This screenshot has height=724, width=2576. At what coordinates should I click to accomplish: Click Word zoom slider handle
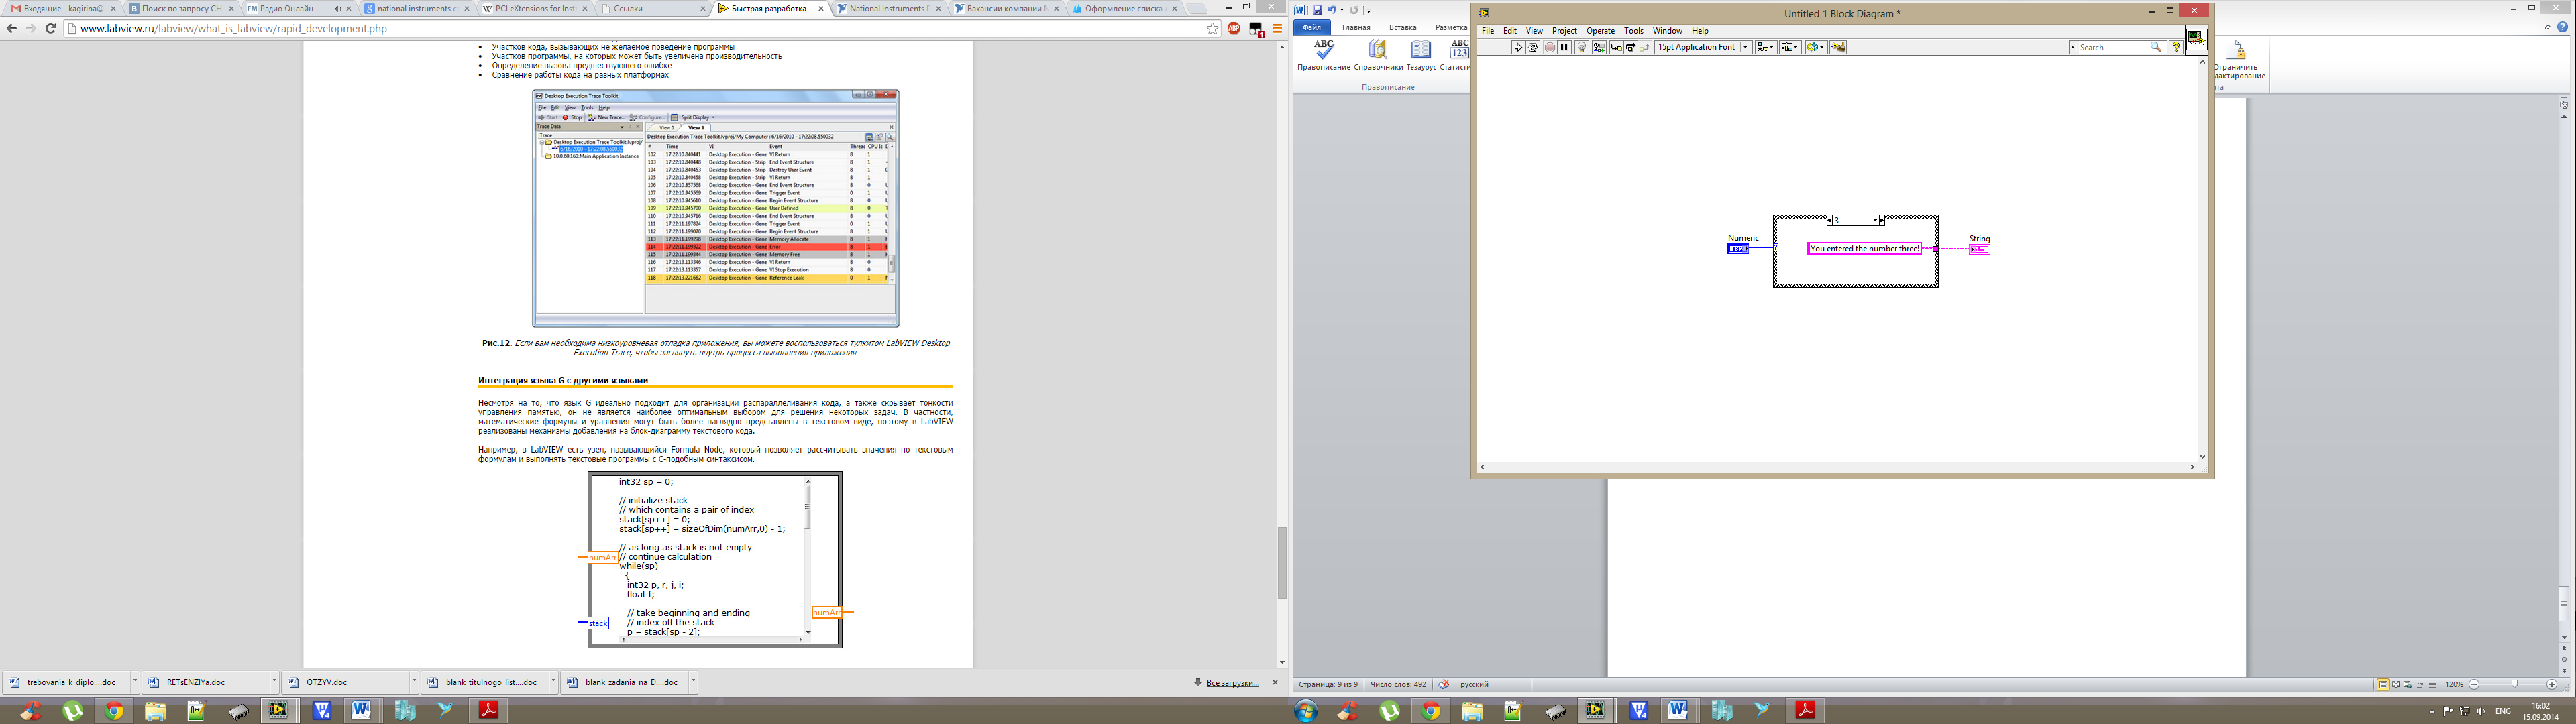pyautogui.click(x=2514, y=684)
